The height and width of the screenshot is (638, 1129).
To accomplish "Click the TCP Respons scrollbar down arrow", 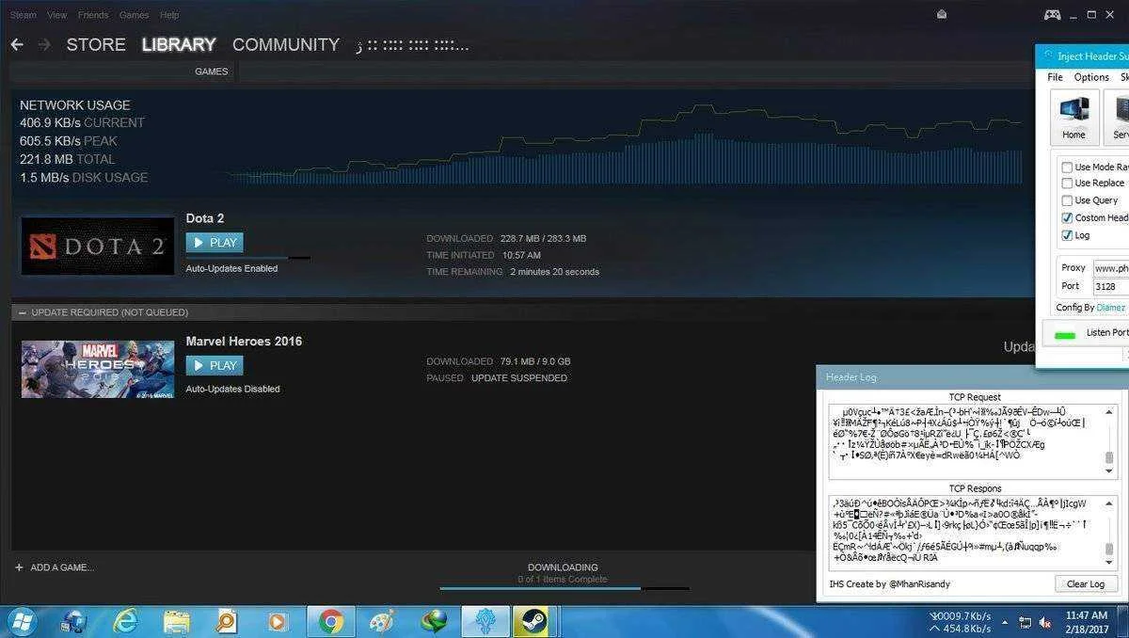I will (x=1110, y=563).
